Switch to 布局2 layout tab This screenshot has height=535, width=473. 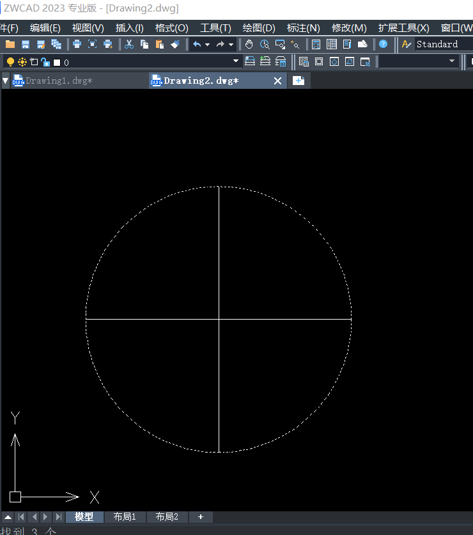coord(167,516)
